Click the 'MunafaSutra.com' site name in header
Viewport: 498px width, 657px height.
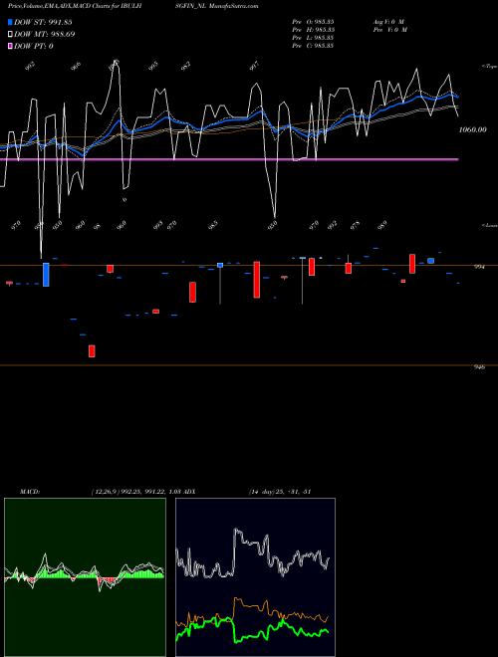(234, 6)
